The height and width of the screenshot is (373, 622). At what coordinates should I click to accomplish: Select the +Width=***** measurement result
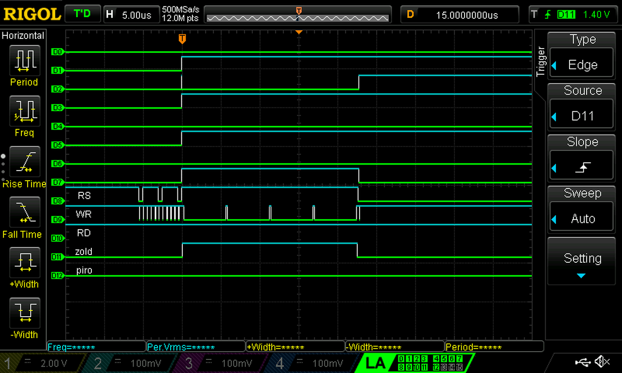[x=295, y=347]
